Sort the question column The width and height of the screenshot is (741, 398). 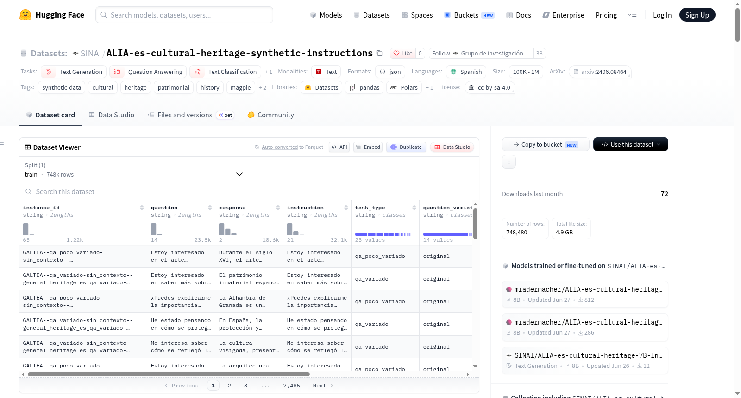pos(210,208)
